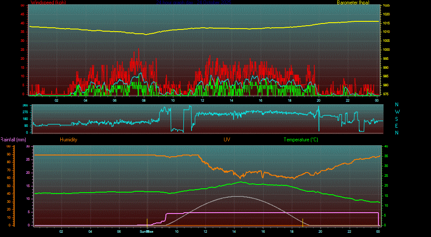Click the Barometer (hpa) legend label
The height and width of the screenshot is (237, 431).
coord(351,3)
